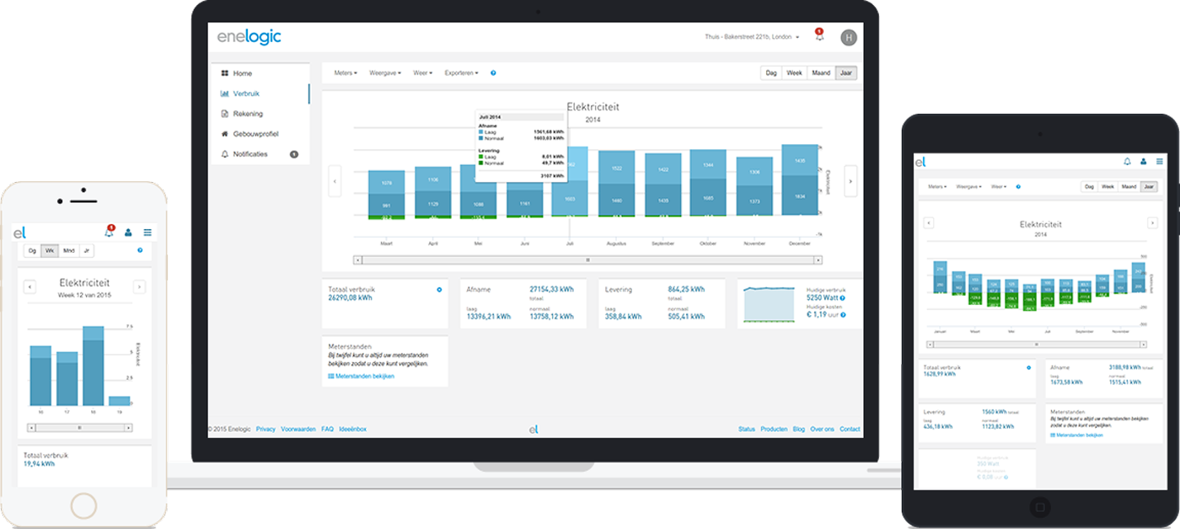Click the notification bell in laptop header
Image resolution: width=1180 pixels, height=529 pixels.
click(x=818, y=36)
